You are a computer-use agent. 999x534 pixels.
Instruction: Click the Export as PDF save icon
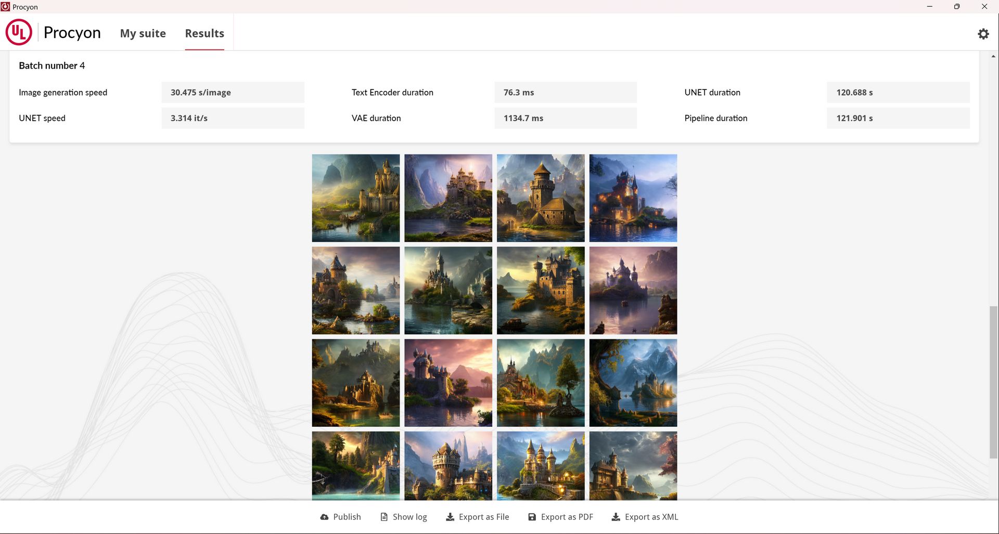pyautogui.click(x=532, y=517)
